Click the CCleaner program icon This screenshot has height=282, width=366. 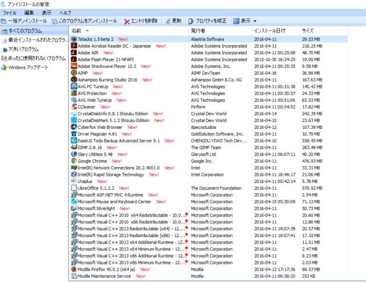tap(74, 107)
